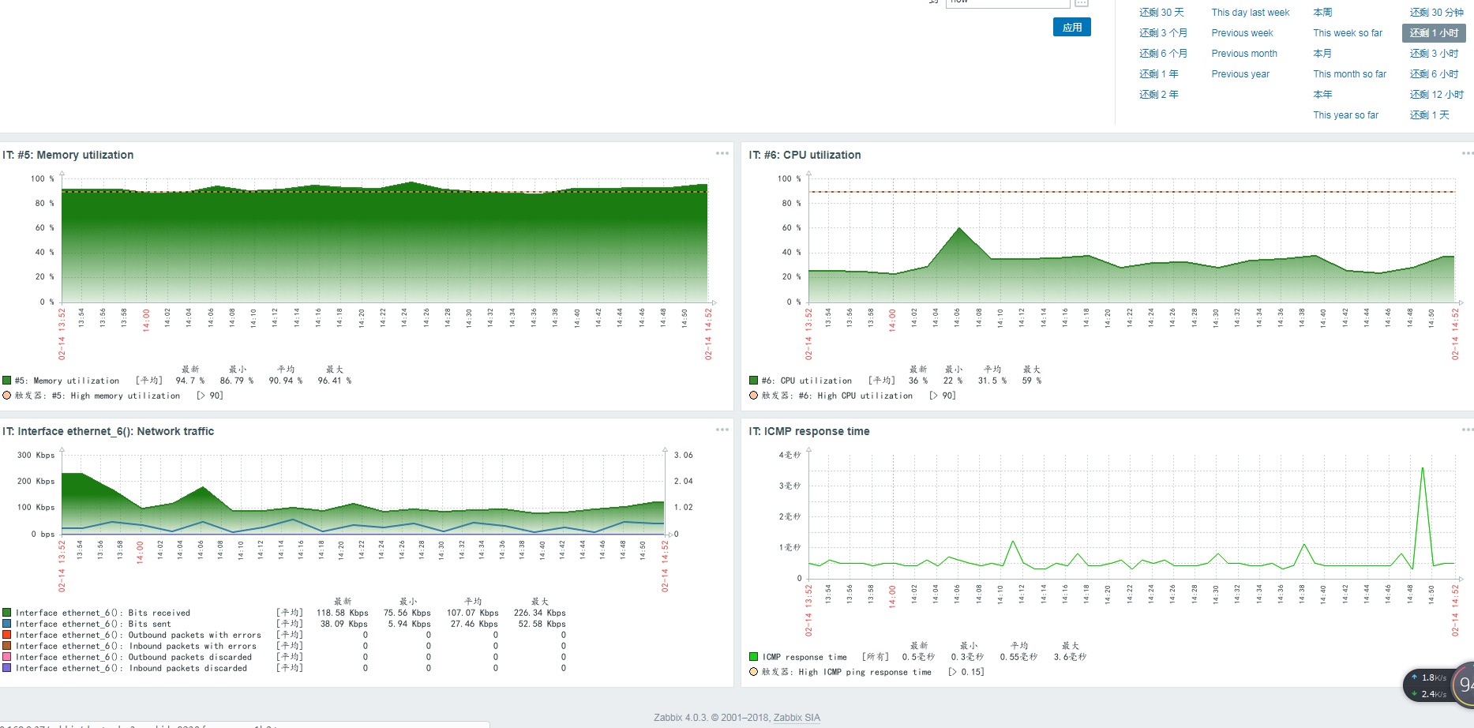Image resolution: width=1474 pixels, height=728 pixels.
Task: Click the IT: #5: Memory utilization title
Action: click(x=68, y=155)
